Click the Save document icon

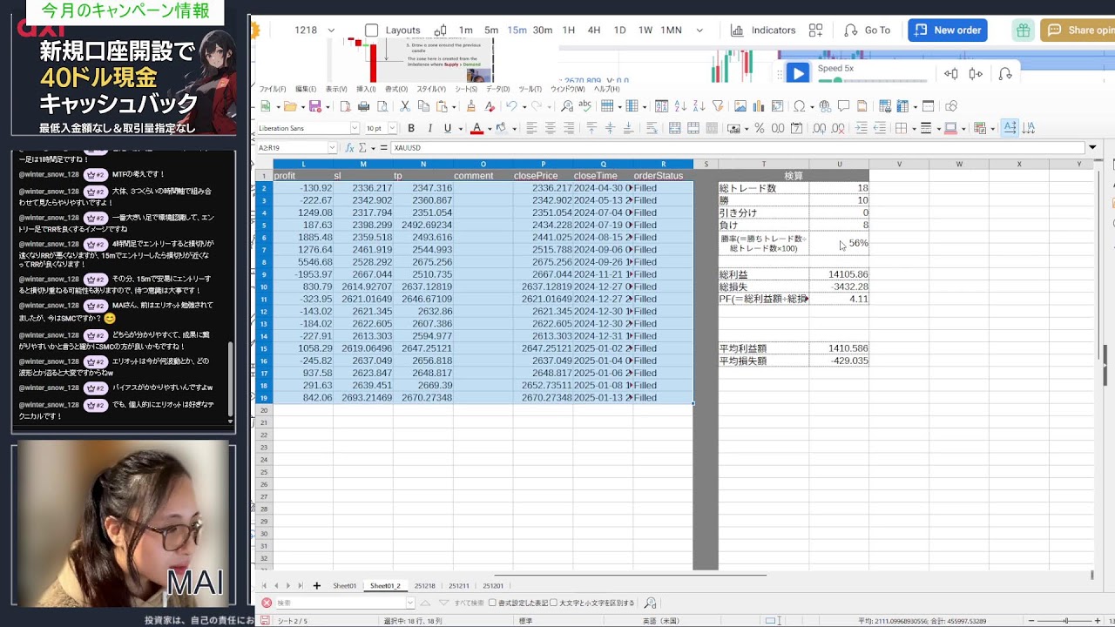tap(314, 106)
